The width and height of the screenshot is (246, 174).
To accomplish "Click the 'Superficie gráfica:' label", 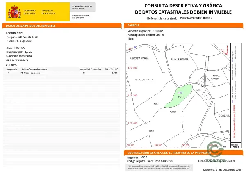I will [139, 31].
